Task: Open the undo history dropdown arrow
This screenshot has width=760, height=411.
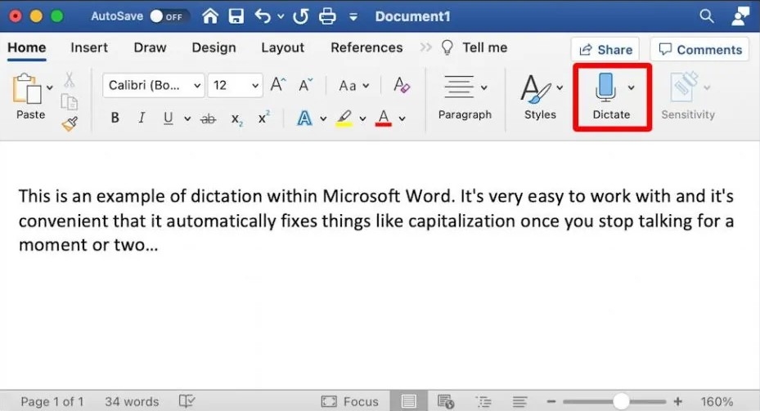Action: [281, 16]
